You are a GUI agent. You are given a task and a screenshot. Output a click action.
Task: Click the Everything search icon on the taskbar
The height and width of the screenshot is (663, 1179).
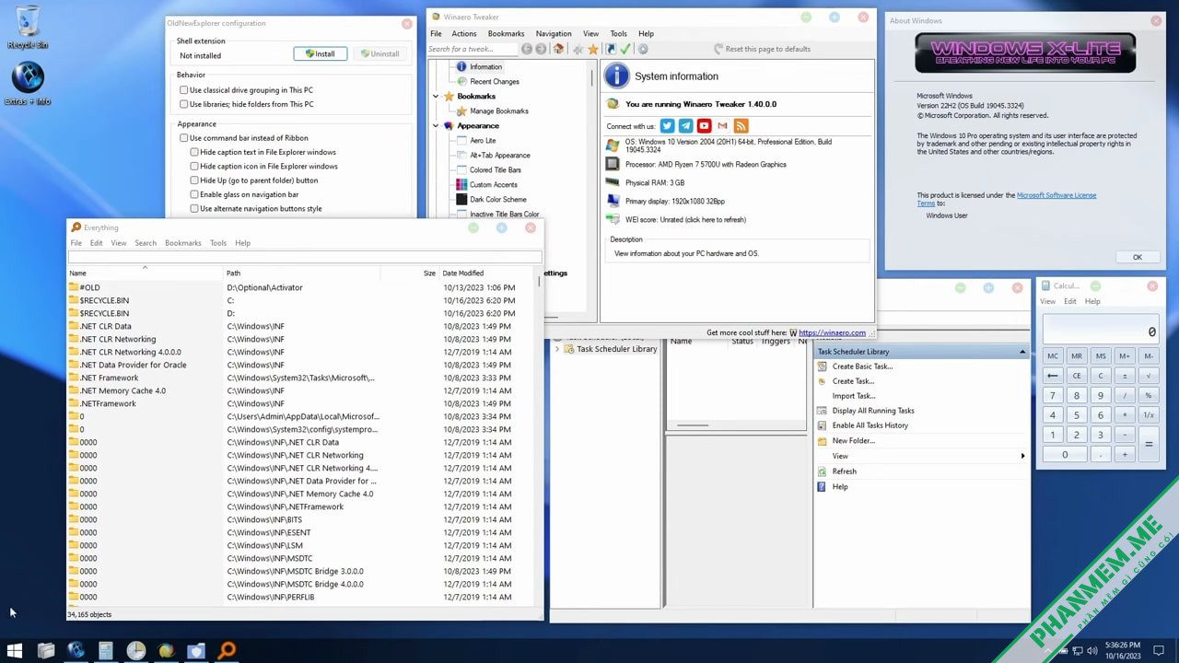tap(226, 650)
